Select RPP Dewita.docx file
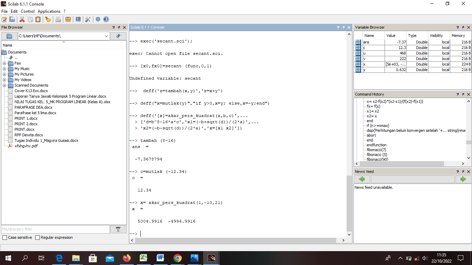 [x=29, y=135]
